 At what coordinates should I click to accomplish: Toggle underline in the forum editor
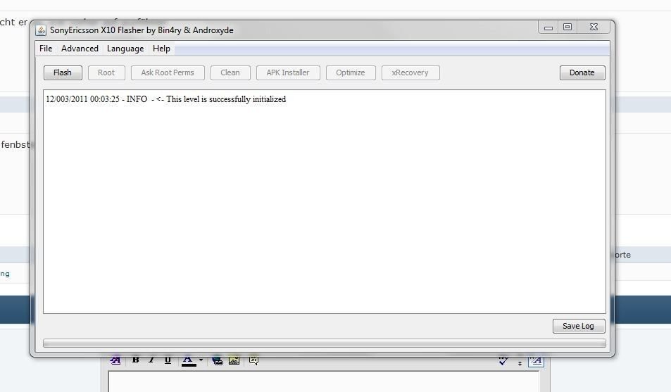pyautogui.click(x=168, y=360)
